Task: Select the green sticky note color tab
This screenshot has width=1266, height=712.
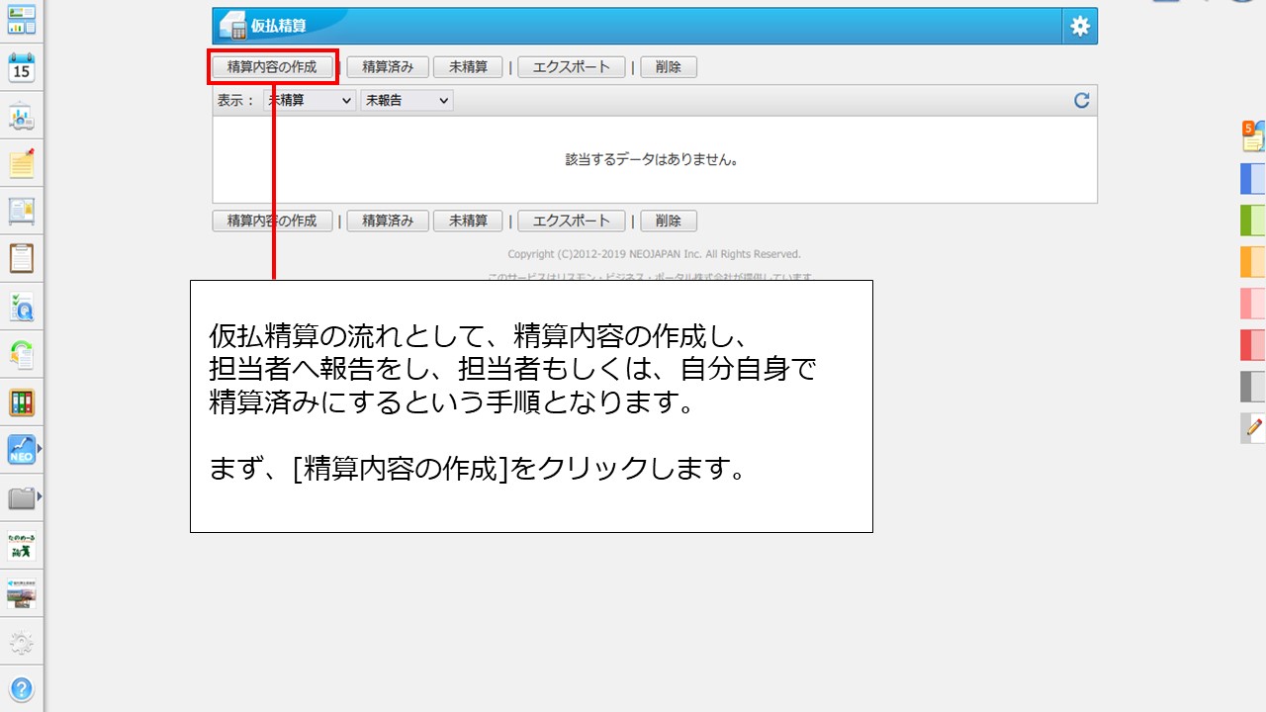Action: click(x=1252, y=220)
